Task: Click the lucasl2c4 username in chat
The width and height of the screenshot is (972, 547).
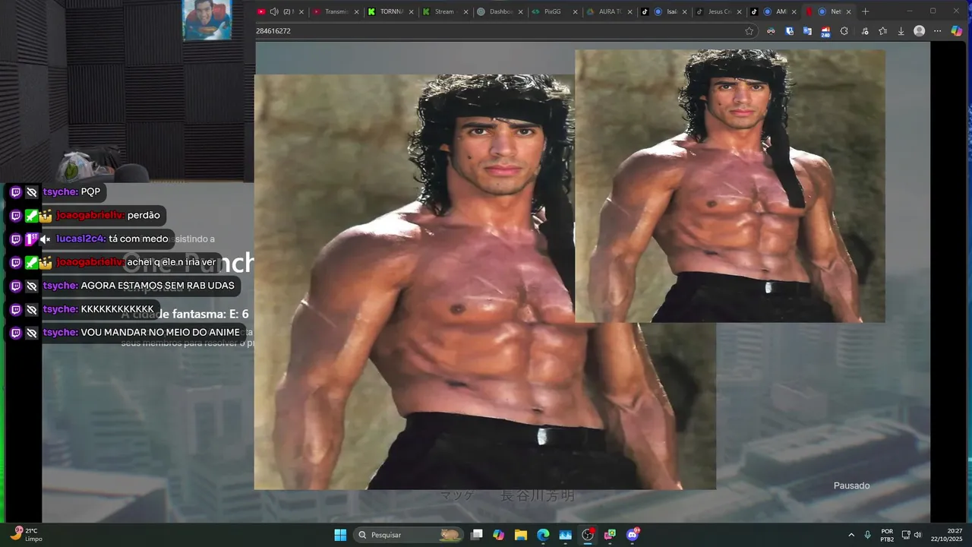Action: (x=80, y=239)
